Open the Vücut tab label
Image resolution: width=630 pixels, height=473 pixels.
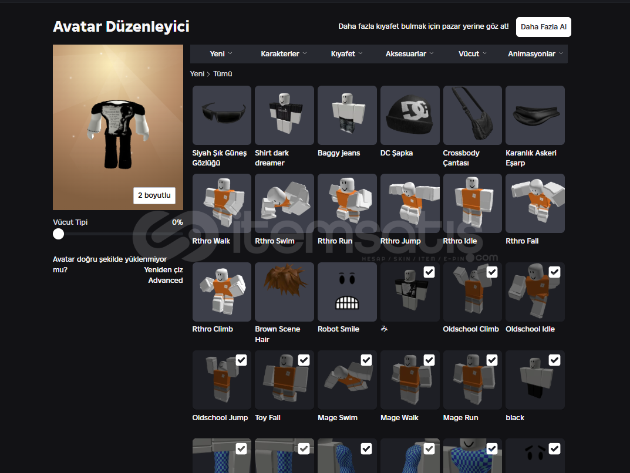tap(469, 54)
